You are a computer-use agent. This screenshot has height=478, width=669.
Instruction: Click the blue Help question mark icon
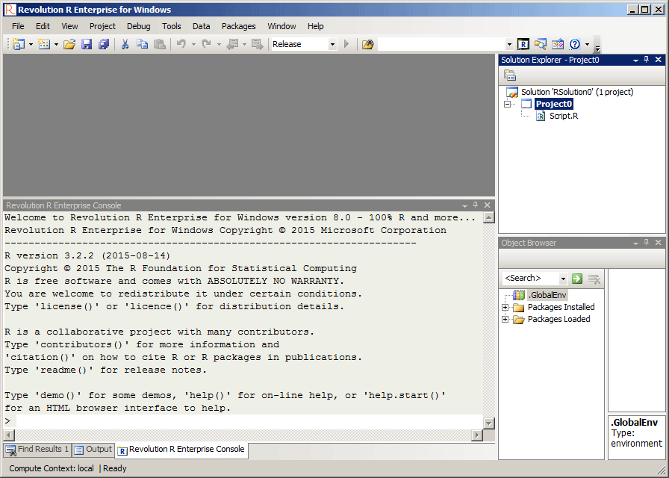pyautogui.click(x=575, y=44)
